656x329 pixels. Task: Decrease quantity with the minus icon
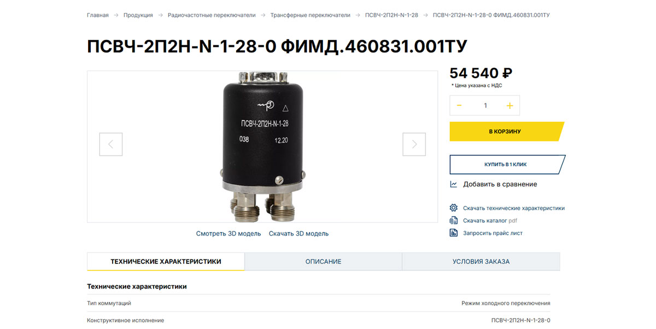(459, 105)
